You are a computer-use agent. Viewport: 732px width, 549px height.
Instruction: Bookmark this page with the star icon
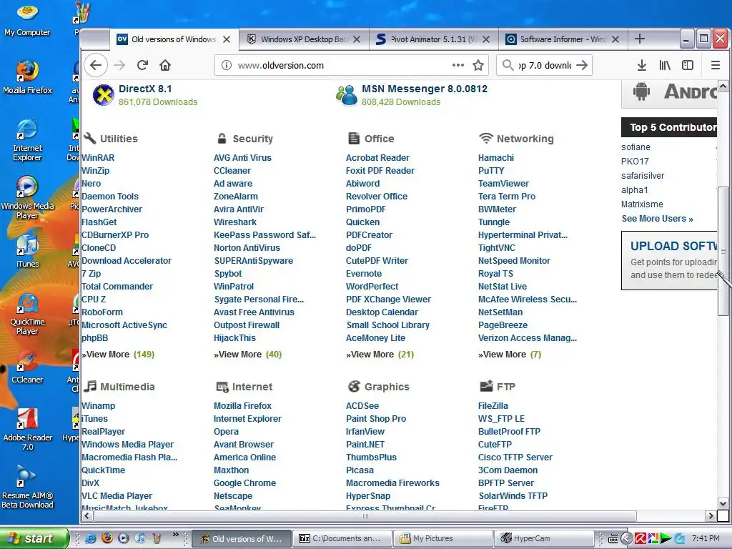click(x=478, y=65)
